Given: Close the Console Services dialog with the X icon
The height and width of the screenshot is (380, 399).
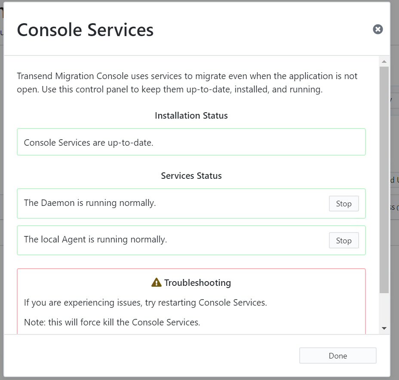Looking at the screenshot, I should coord(378,29).
